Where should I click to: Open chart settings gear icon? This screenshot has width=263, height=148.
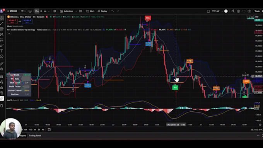(238, 11)
